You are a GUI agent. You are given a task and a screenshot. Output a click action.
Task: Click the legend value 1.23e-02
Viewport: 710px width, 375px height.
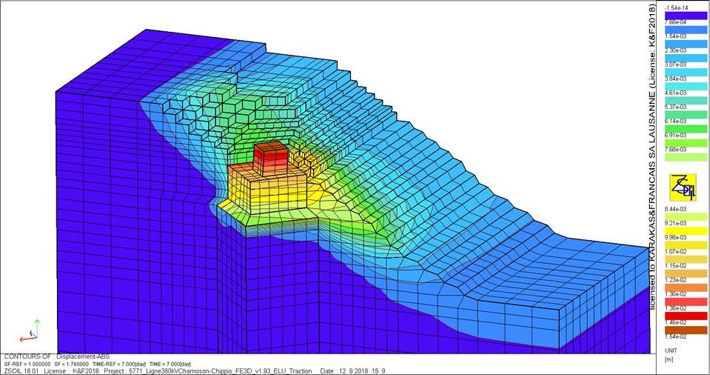tap(676, 280)
